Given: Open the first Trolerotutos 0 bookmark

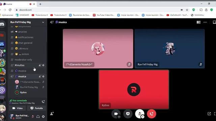Looking at the screenshot, I should 40,15.
